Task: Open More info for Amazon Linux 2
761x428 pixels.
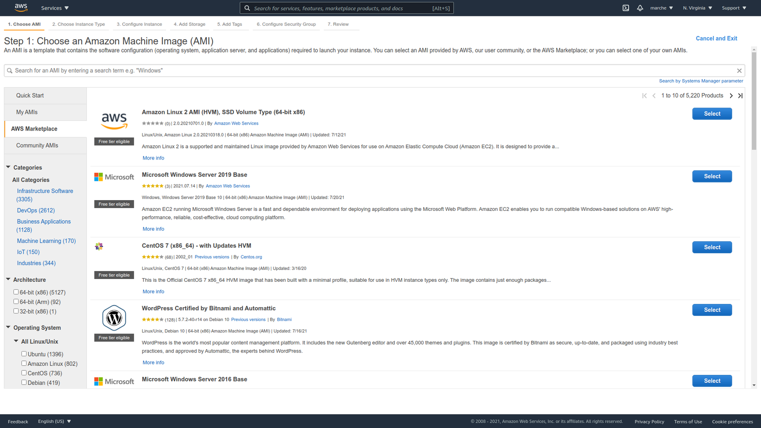Action: (153, 158)
